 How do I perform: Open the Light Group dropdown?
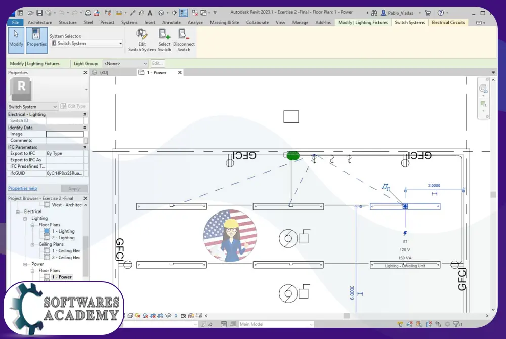click(125, 64)
